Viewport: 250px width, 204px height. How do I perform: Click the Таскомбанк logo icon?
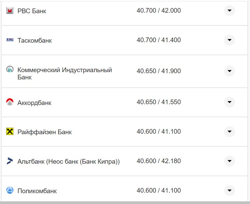(x=10, y=40)
